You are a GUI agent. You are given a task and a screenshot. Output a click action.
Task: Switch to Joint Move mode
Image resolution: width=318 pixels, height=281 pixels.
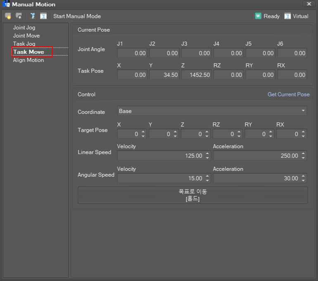coord(26,36)
